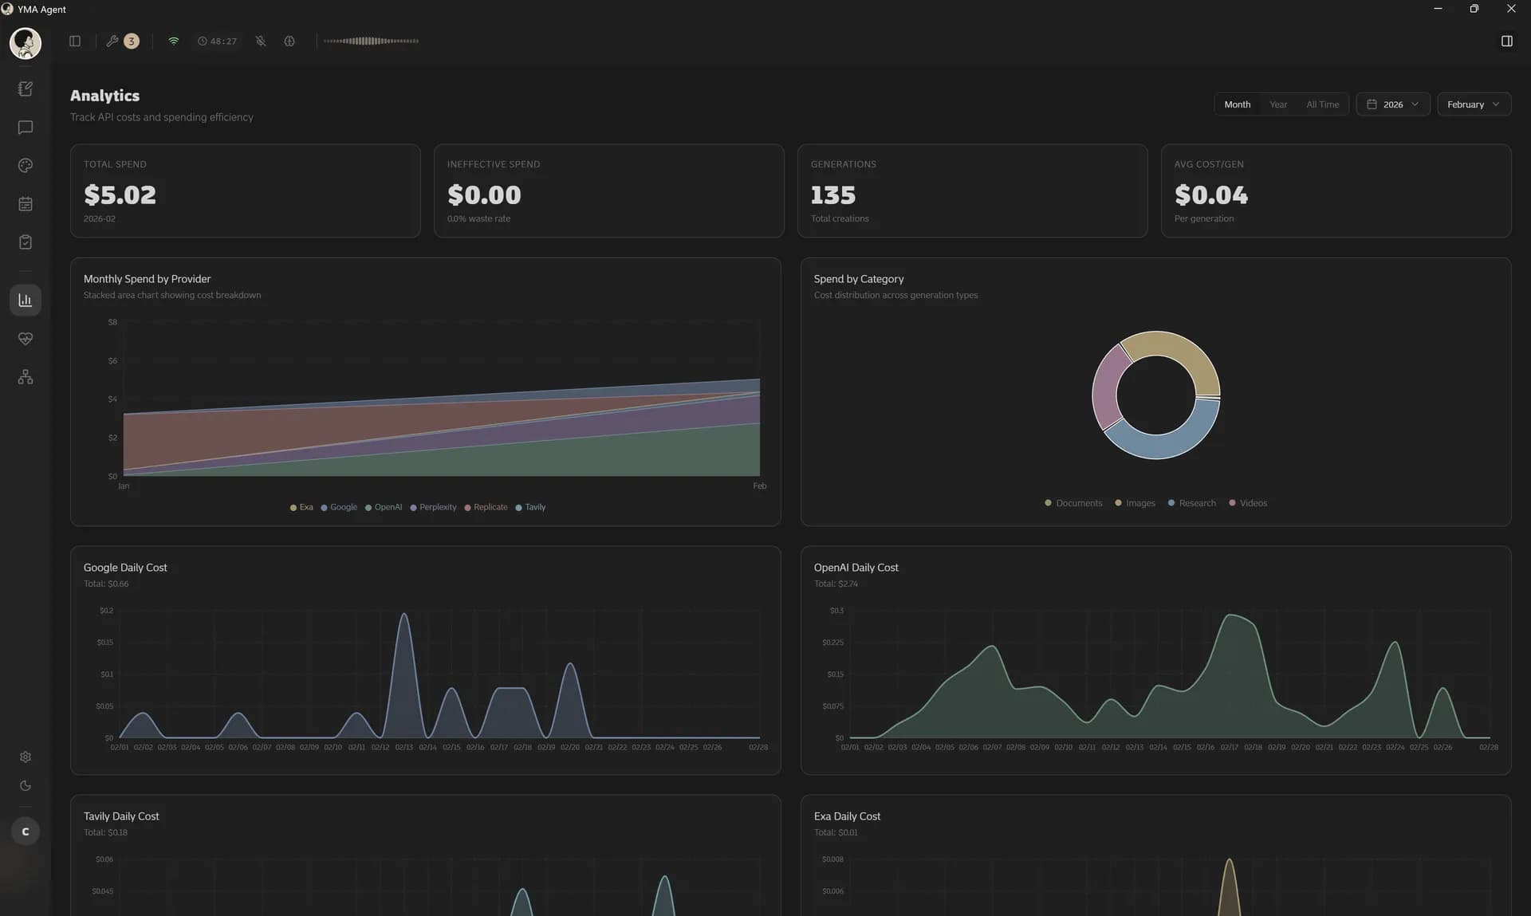1531x916 pixels.
Task: Open the chat panel from the sidebar
Action: pos(26,128)
